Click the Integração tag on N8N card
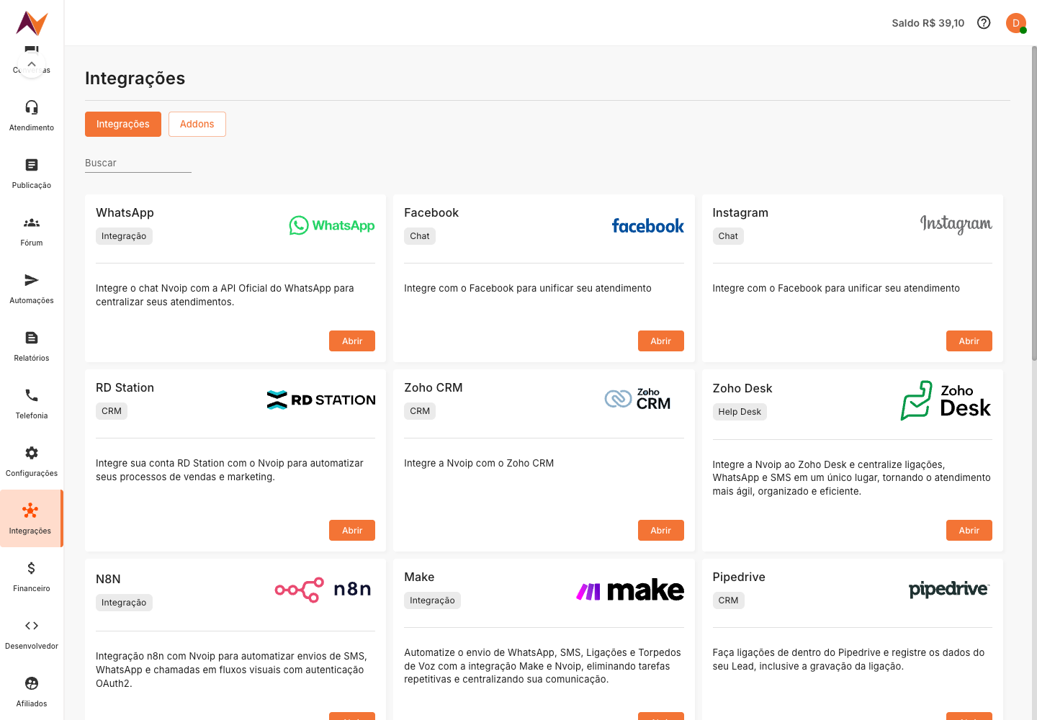Screen dimensions: 1037x720 (x=124, y=603)
